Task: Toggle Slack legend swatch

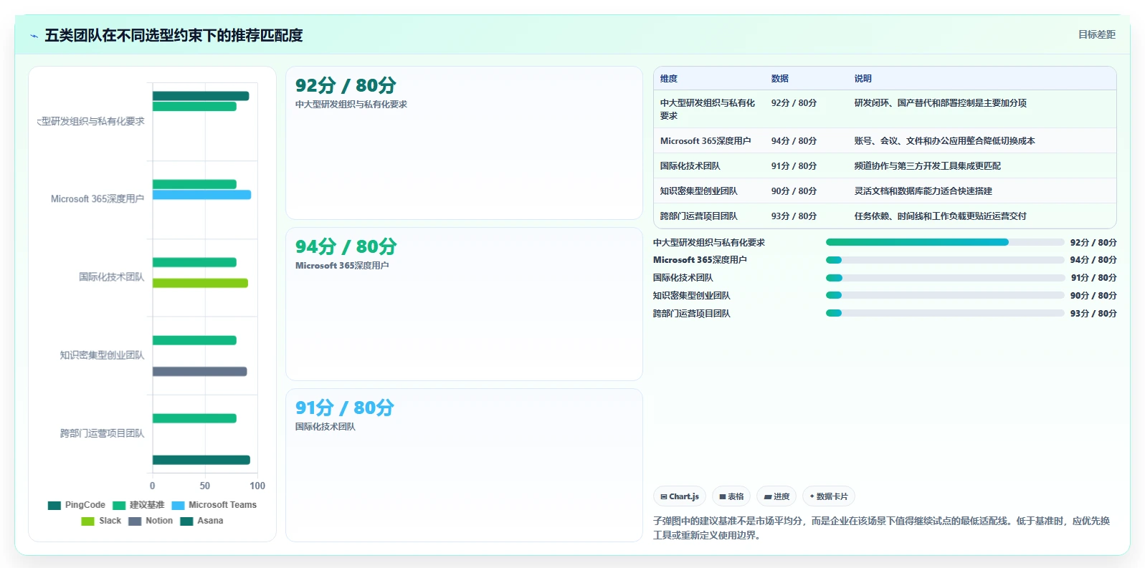Action: click(x=88, y=521)
